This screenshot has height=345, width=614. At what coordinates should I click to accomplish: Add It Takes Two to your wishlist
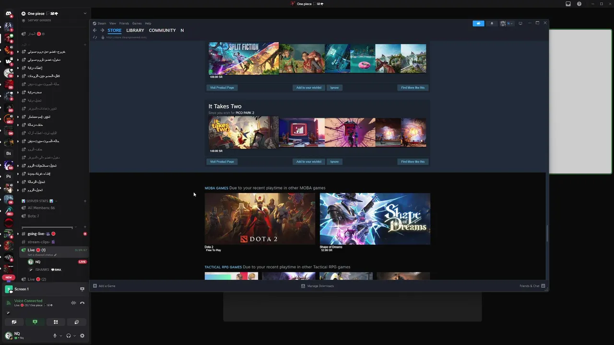[x=309, y=161]
